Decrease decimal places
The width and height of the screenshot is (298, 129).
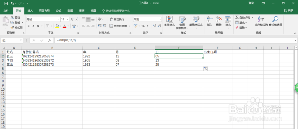tap(159, 26)
